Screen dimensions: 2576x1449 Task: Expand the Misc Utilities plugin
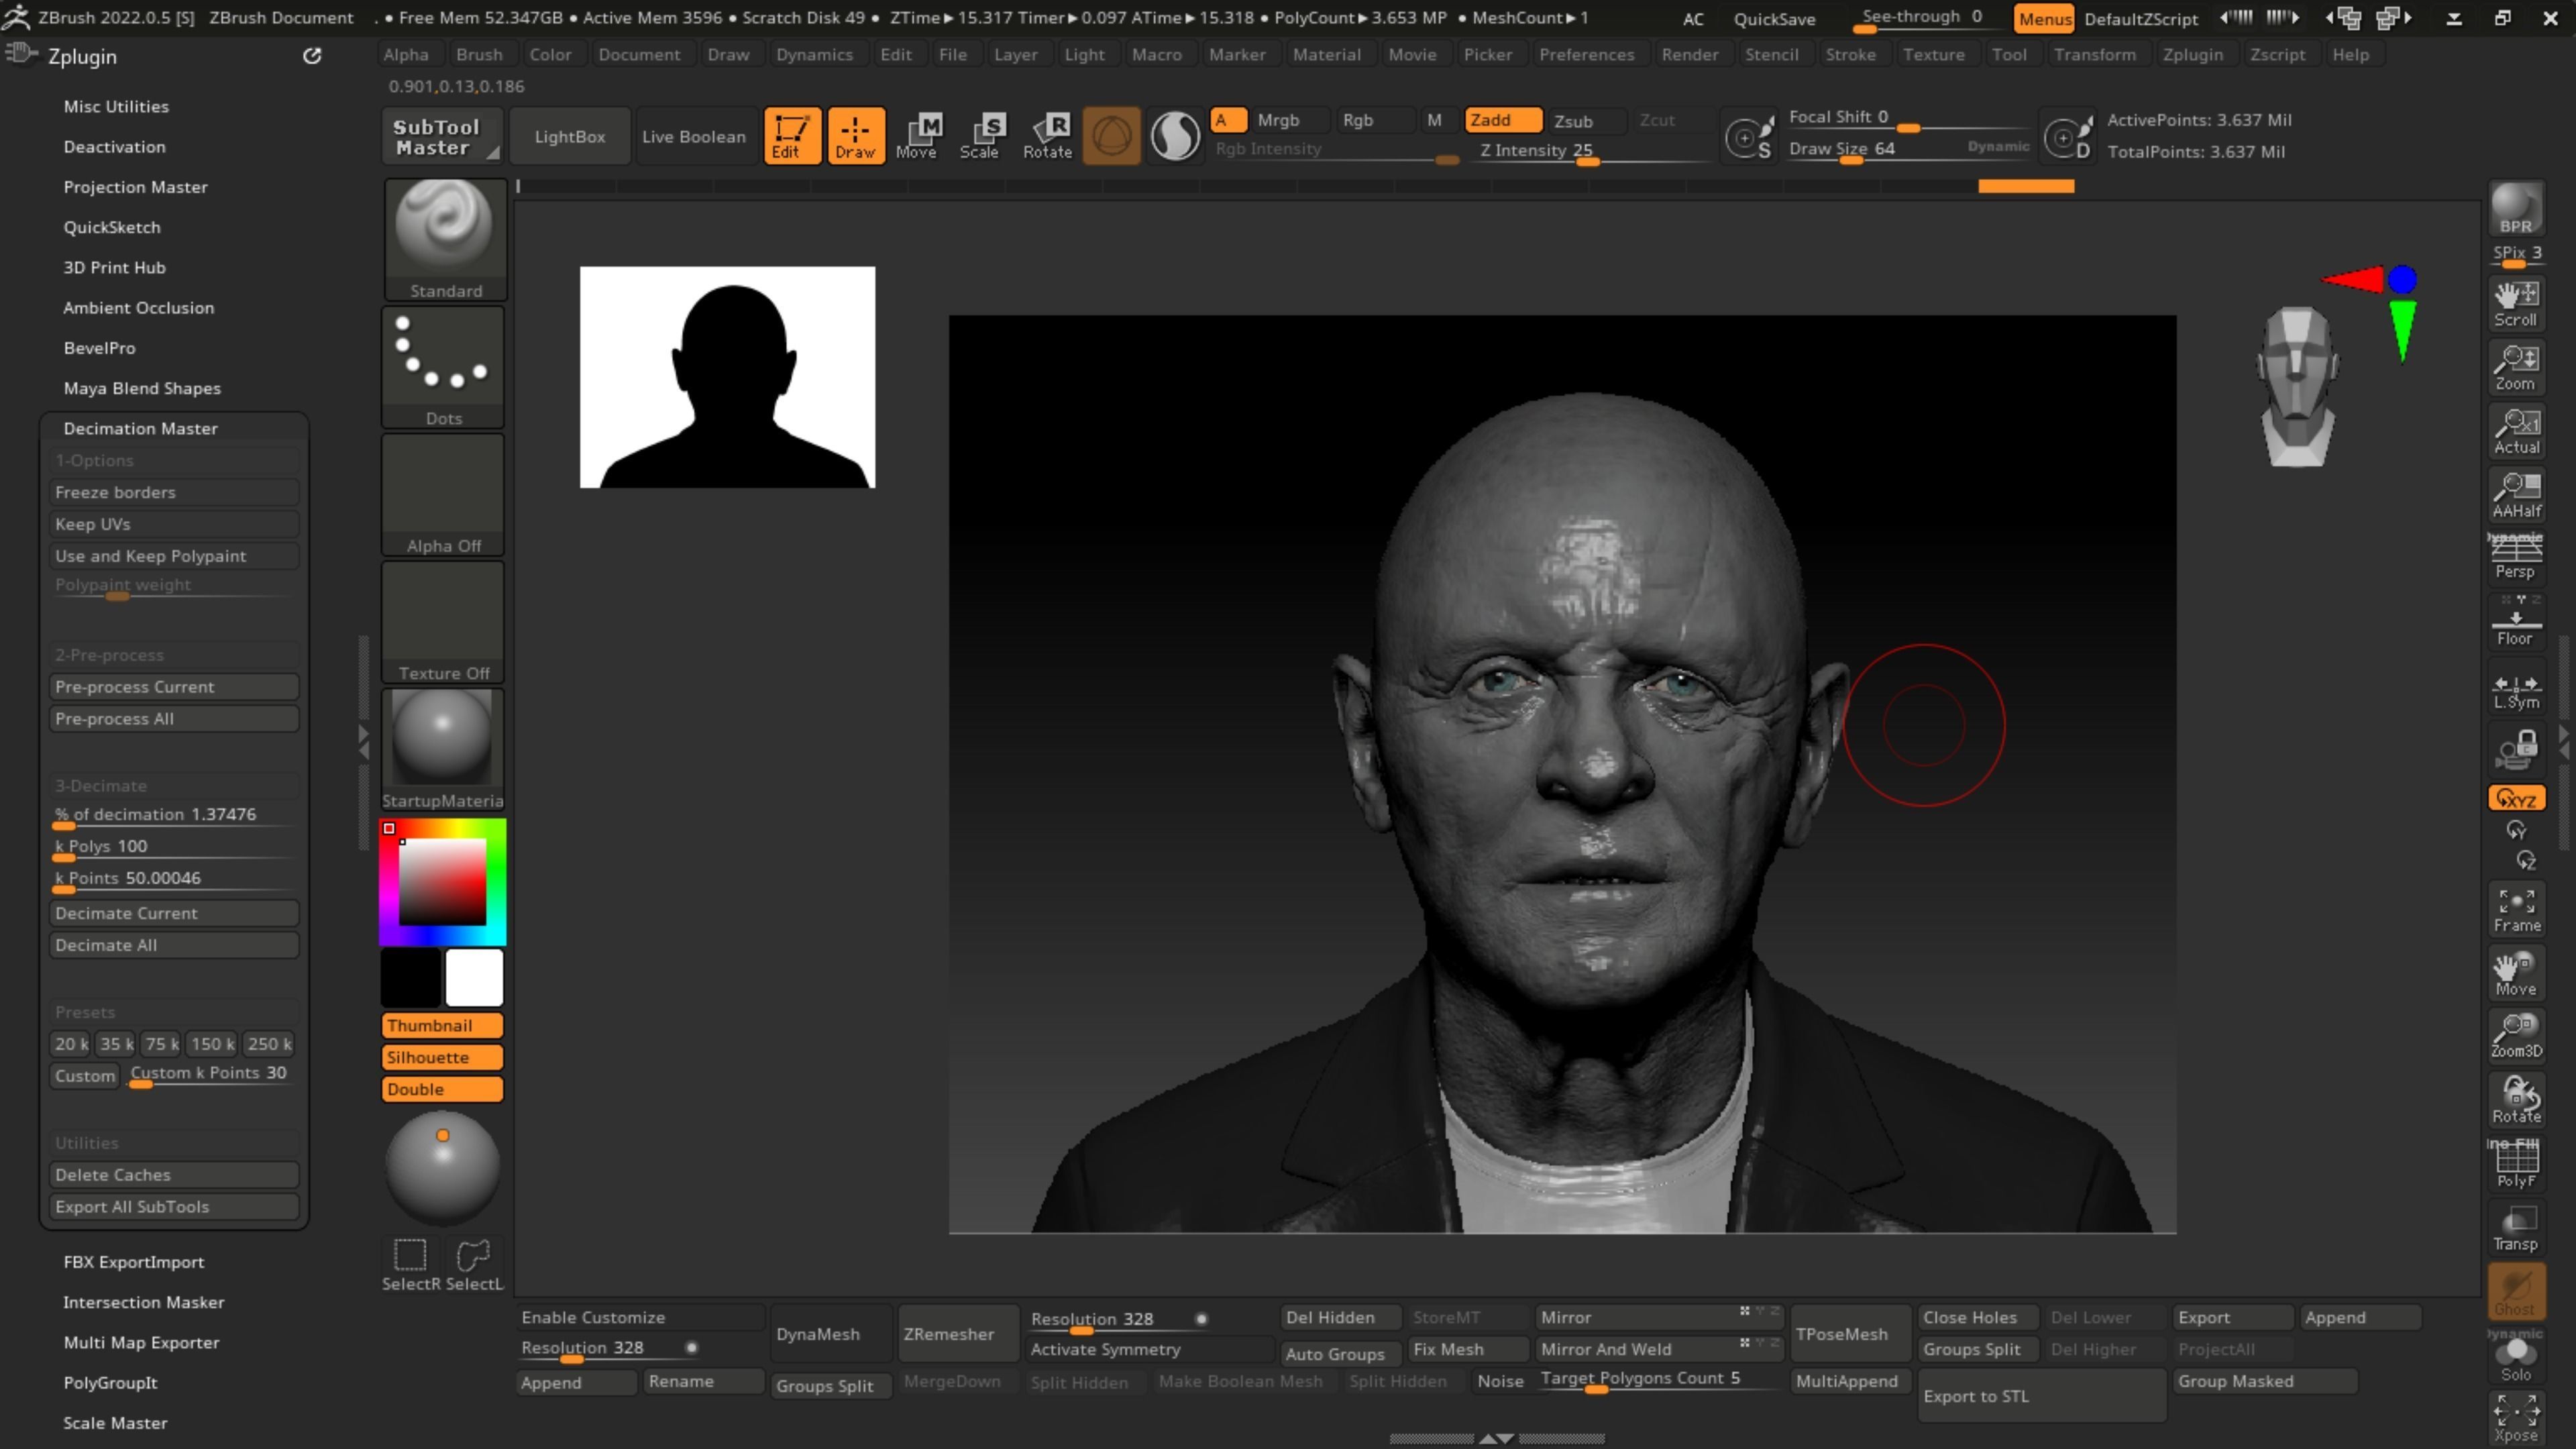116,106
